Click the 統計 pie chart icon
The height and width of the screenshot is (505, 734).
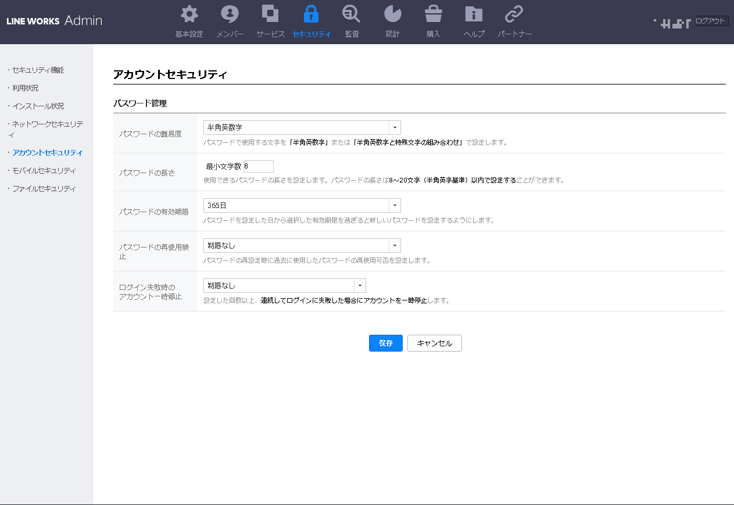[393, 15]
